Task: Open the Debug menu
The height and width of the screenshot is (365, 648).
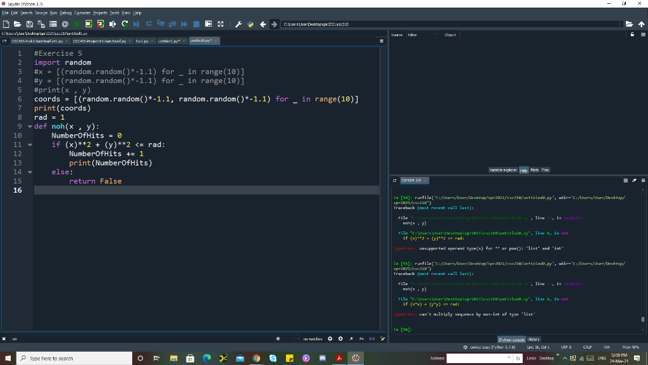Action: (67, 13)
